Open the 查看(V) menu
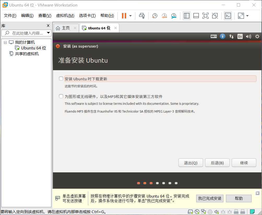Image resolution: width=262 pixels, height=215 pixels. [45, 16]
